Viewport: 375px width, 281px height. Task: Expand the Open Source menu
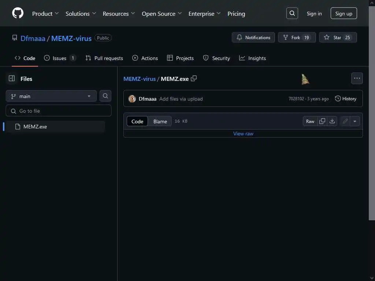click(x=161, y=14)
